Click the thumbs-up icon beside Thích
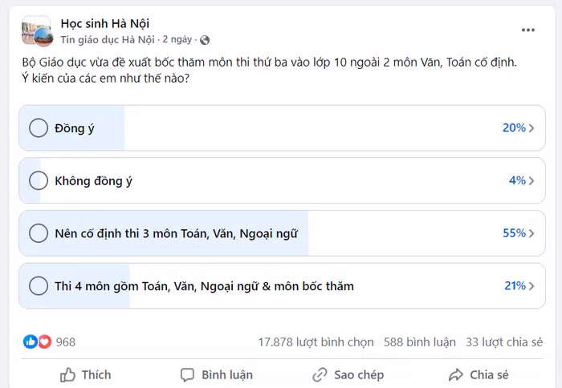562x388 pixels. [x=68, y=374]
